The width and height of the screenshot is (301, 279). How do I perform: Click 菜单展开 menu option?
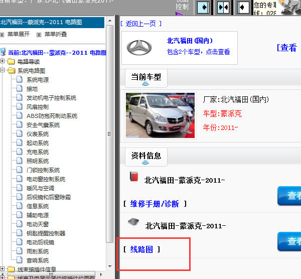pyautogui.click(x=19, y=34)
